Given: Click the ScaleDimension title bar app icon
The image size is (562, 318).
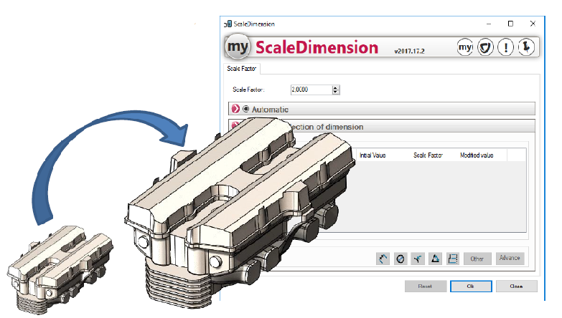Looking at the screenshot, I should (x=228, y=24).
